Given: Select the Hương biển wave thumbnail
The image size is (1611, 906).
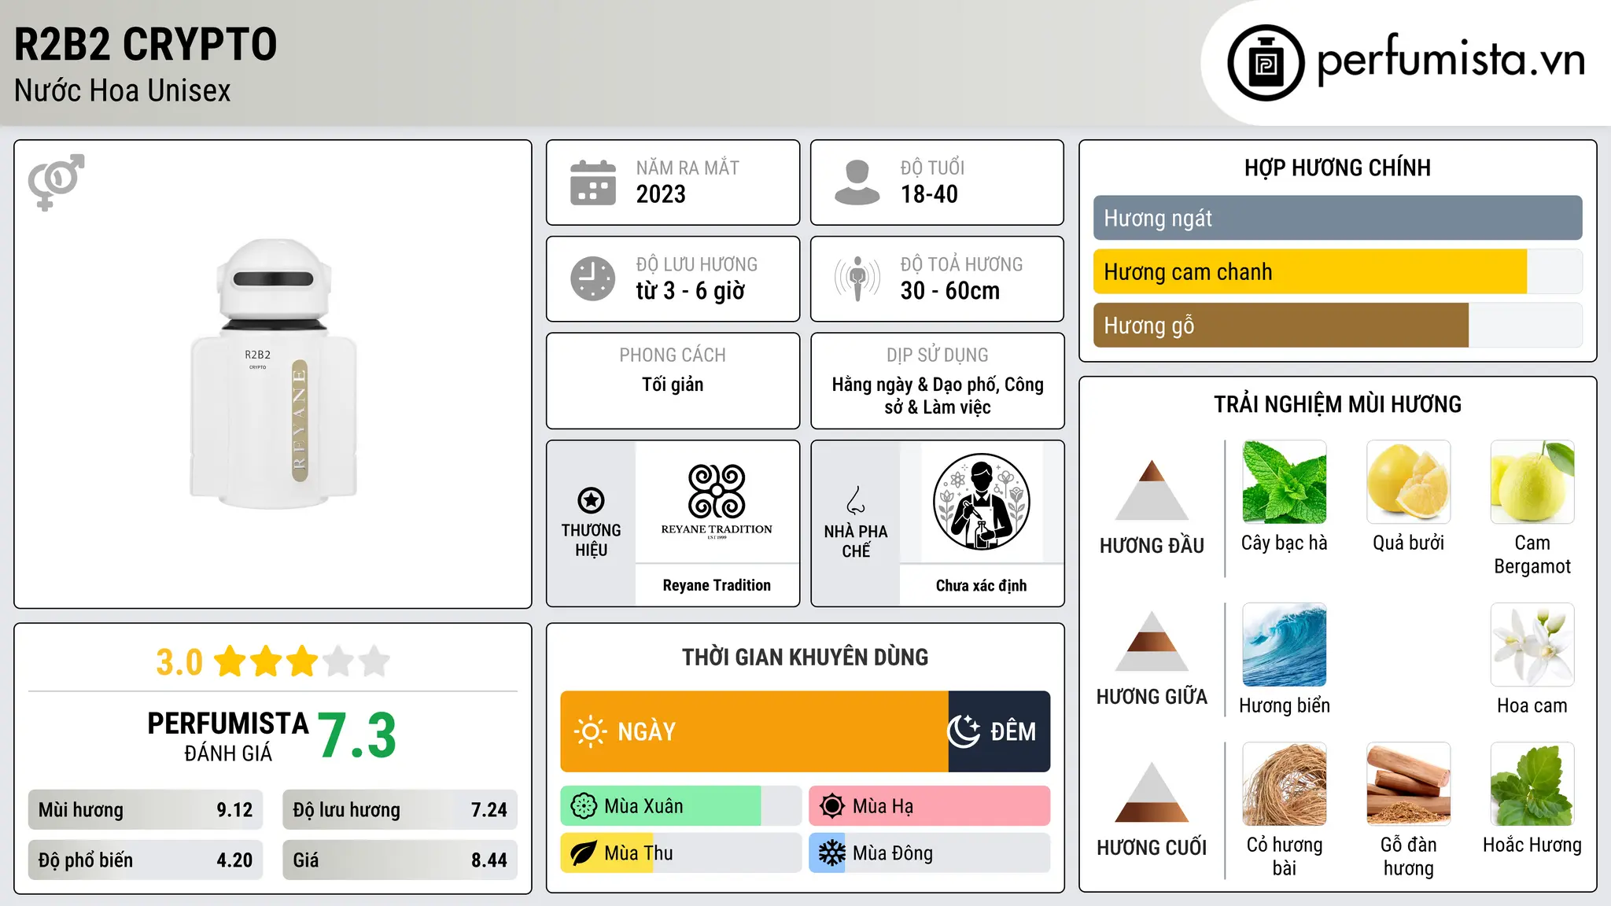Looking at the screenshot, I should tap(1284, 645).
